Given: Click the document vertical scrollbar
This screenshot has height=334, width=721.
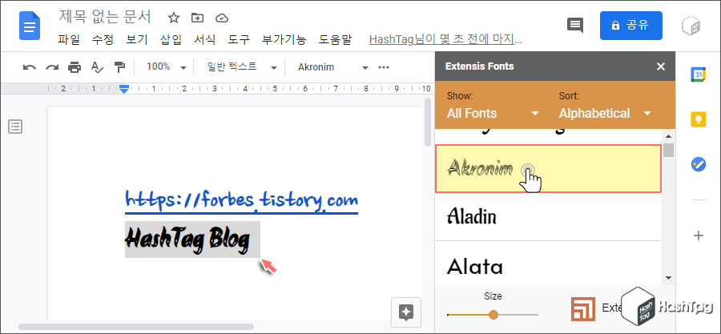Looking at the screenshot, I should [x=428, y=123].
